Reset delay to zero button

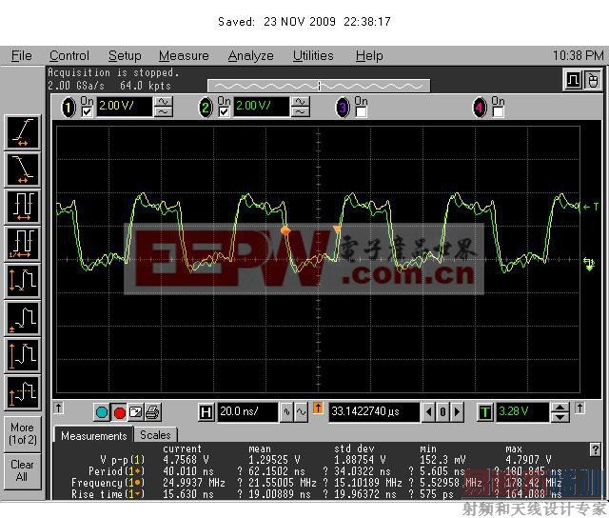coord(442,412)
